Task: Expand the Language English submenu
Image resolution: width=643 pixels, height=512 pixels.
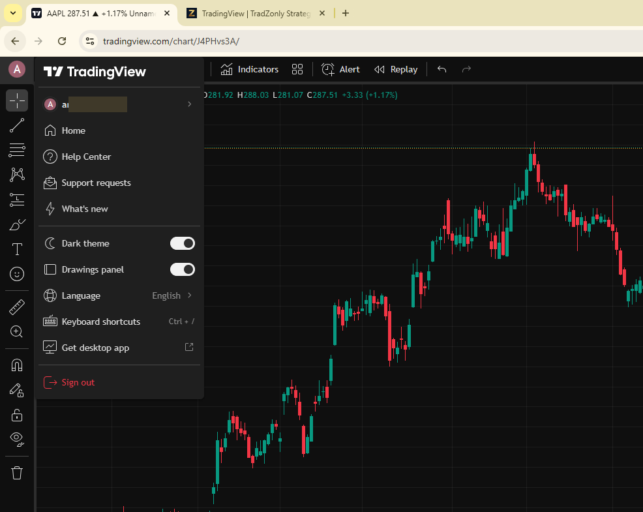Action: pyautogui.click(x=119, y=295)
